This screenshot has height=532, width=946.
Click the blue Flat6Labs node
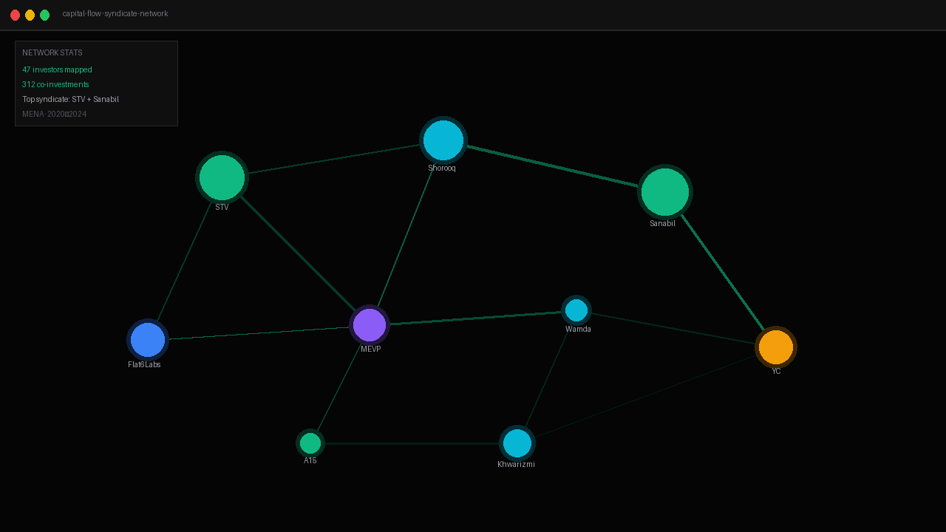[148, 340]
